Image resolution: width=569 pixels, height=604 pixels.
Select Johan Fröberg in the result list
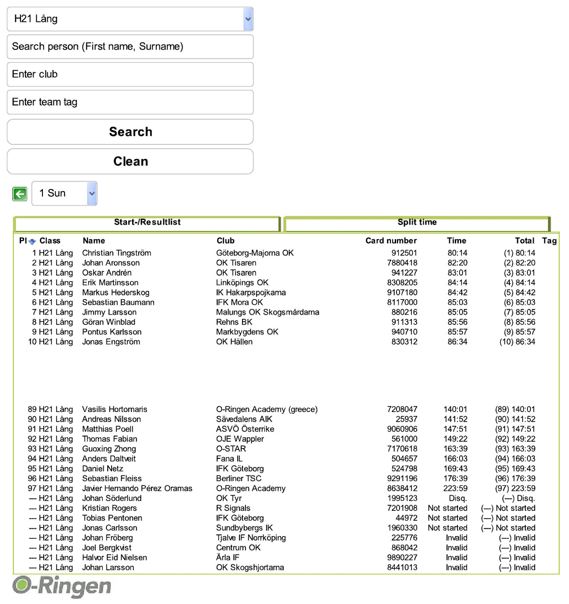coord(107,538)
